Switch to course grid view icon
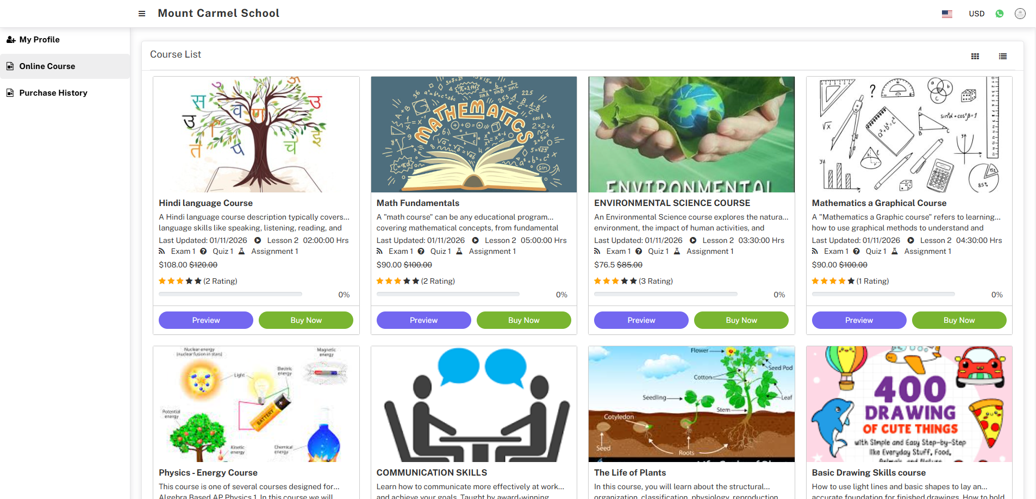Image resolution: width=1036 pixels, height=499 pixels. 975,56
